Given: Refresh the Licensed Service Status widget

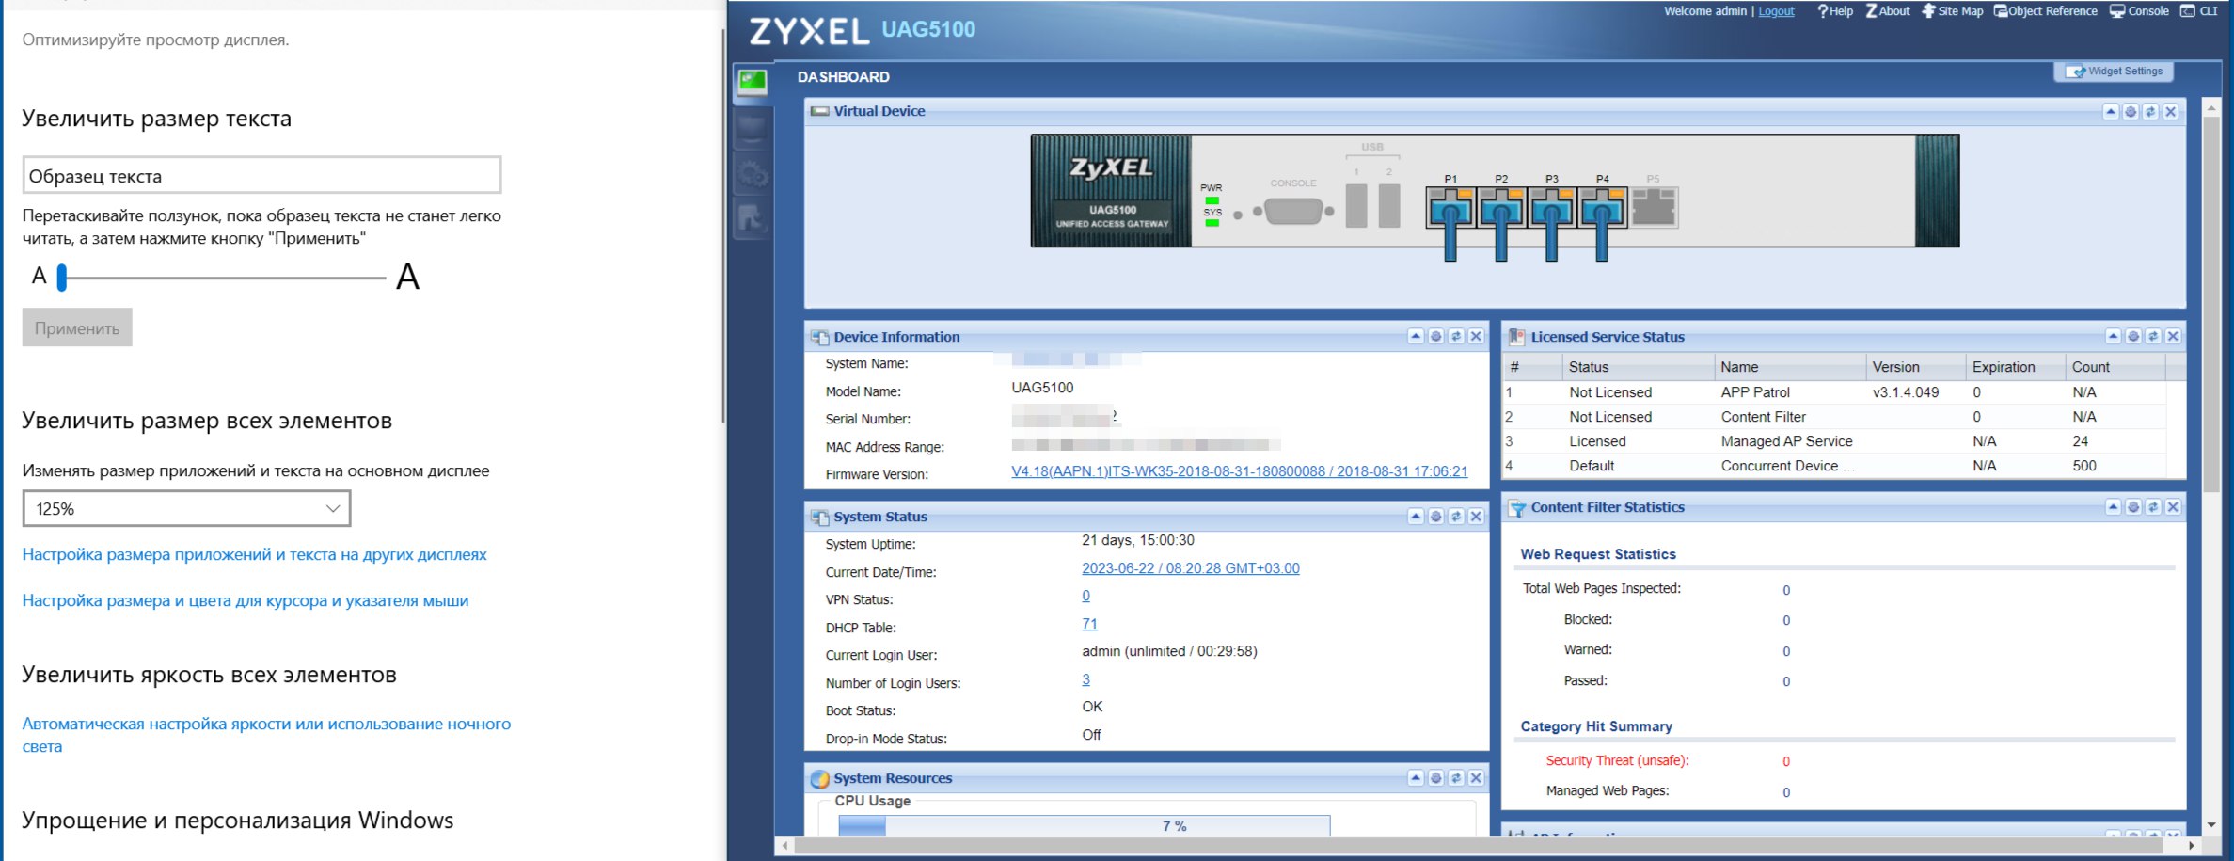Looking at the screenshot, I should pos(2153,336).
